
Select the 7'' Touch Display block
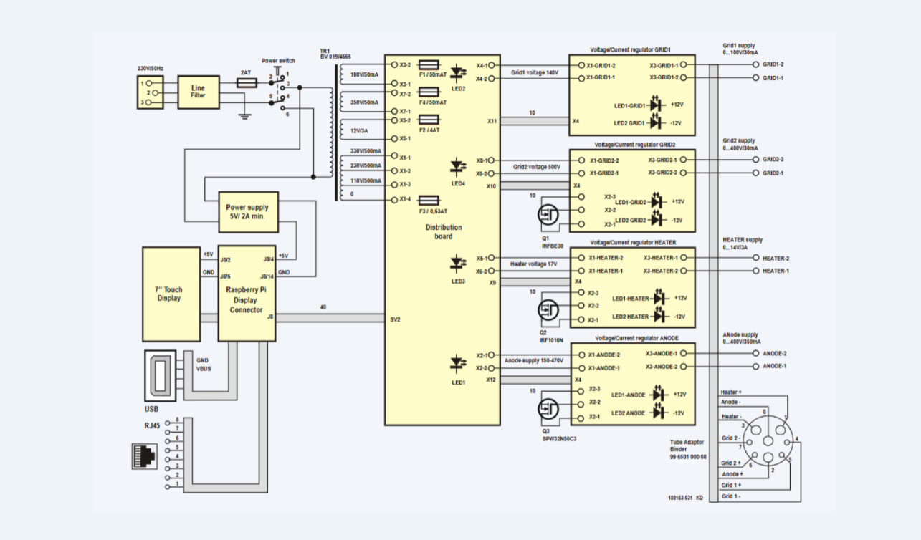pos(171,294)
